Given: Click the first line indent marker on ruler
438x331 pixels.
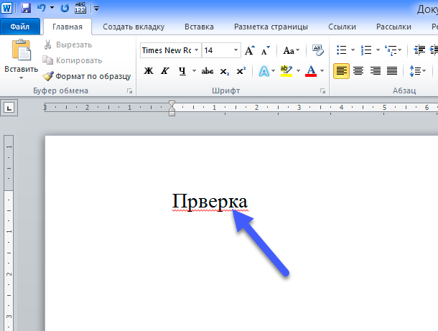Looking at the screenshot, I should tap(172, 104).
